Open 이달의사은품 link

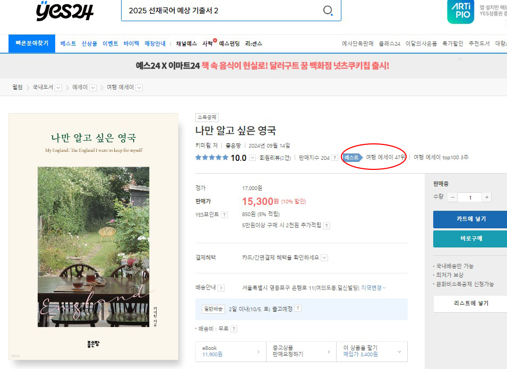pos(422,44)
